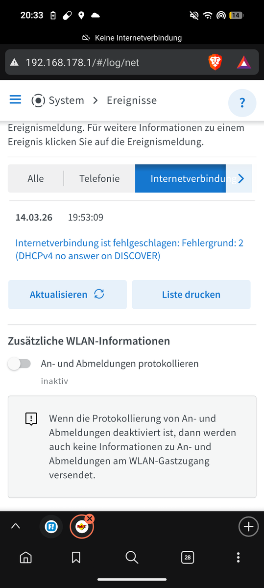Viewport: 264px width, 588px height.
Task: Open the browser home page icon
Action: [26, 557]
